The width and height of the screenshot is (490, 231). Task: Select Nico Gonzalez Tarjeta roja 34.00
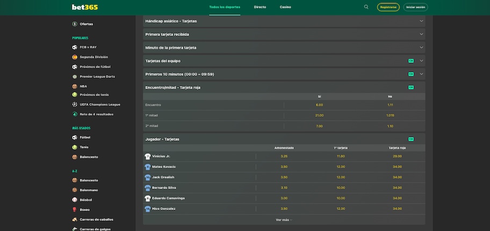[397, 209]
